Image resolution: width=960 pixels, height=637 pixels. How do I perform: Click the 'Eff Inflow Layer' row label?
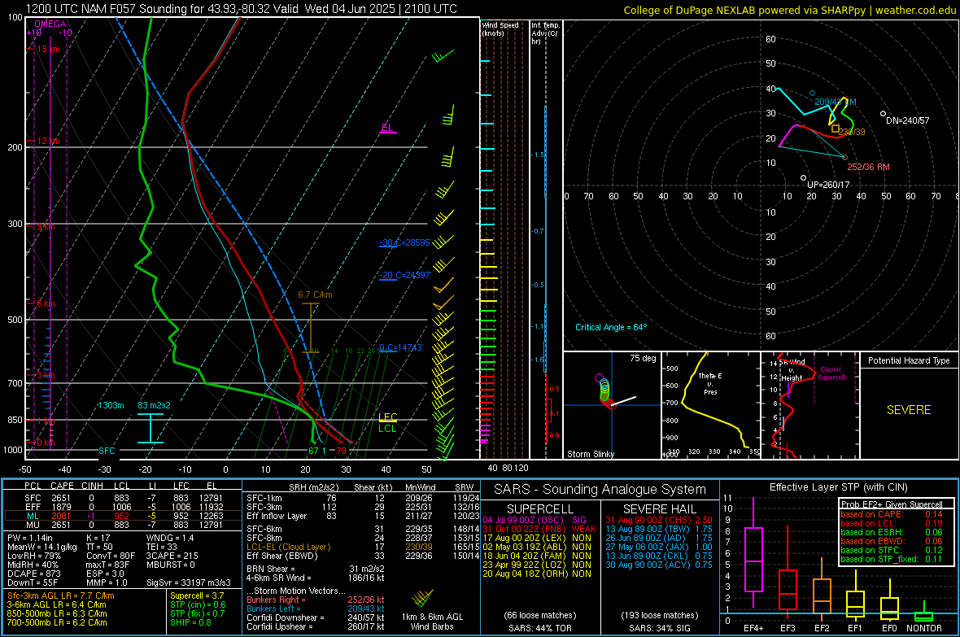point(277,516)
